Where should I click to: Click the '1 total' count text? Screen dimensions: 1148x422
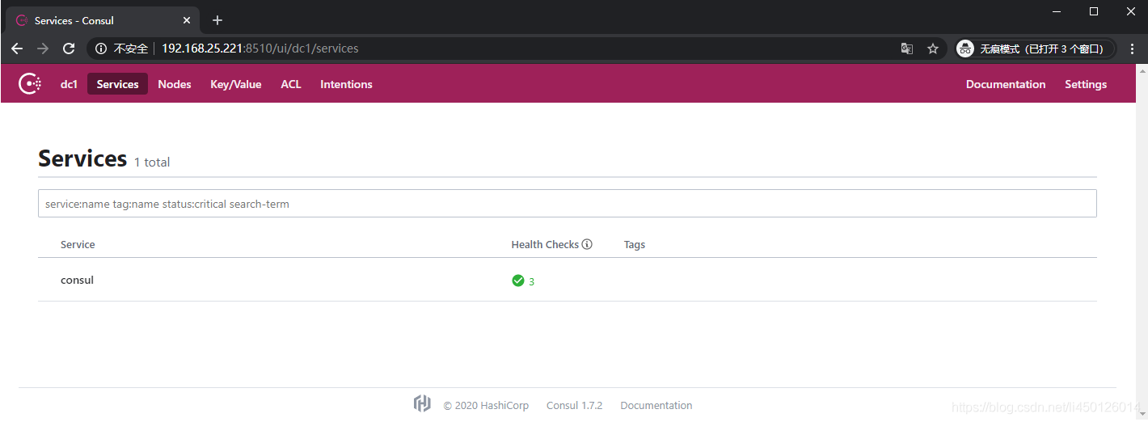click(152, 162)
